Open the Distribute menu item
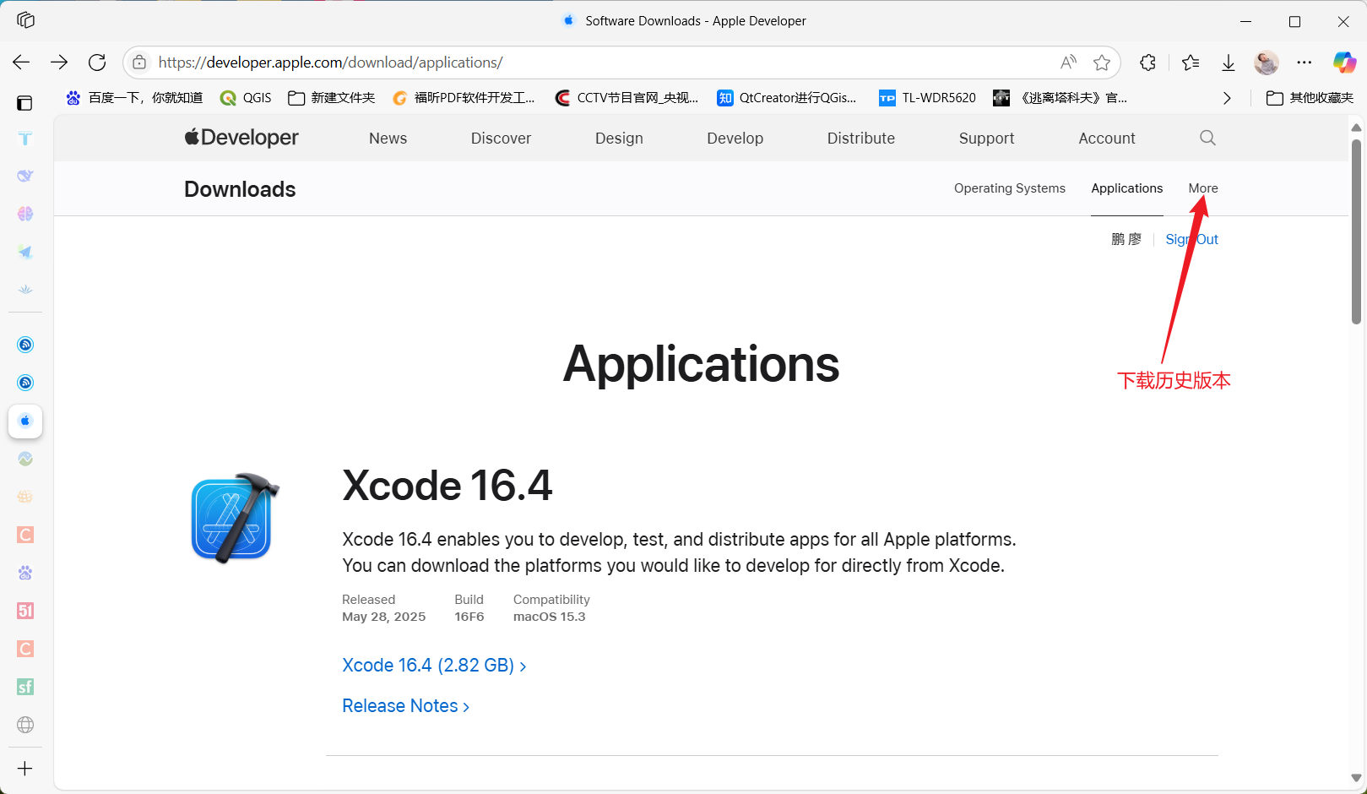The height and width of the screenshot is (794, 1367). pyautogui.click(x=861, y=139)
